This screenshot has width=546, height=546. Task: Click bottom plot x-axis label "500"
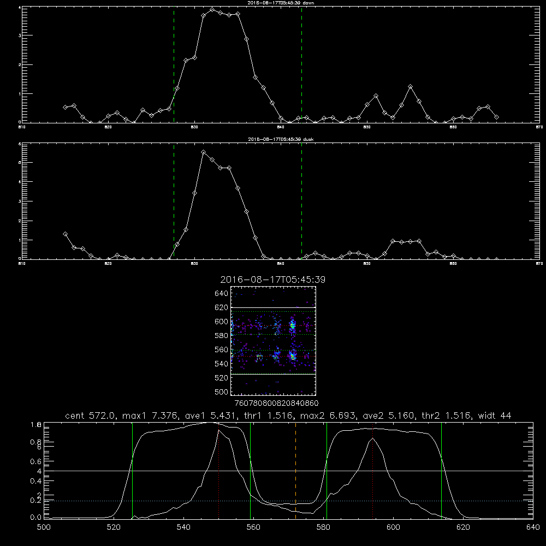coord(44,527)
